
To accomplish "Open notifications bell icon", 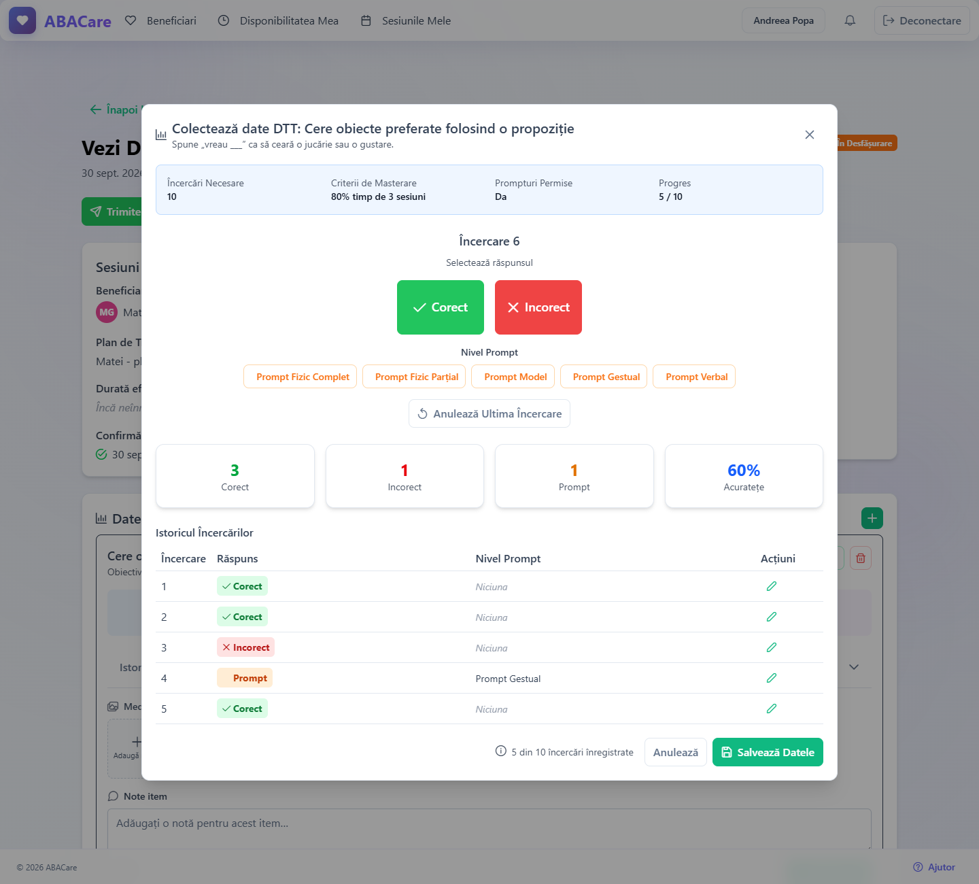I will pyautogui.click(x=850, y=20).
